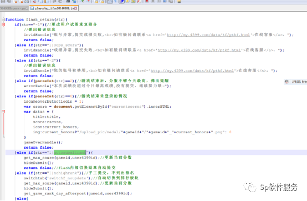
Task: Open Find via the binoculars toolbar icon
Action: [x=68, y=1]
